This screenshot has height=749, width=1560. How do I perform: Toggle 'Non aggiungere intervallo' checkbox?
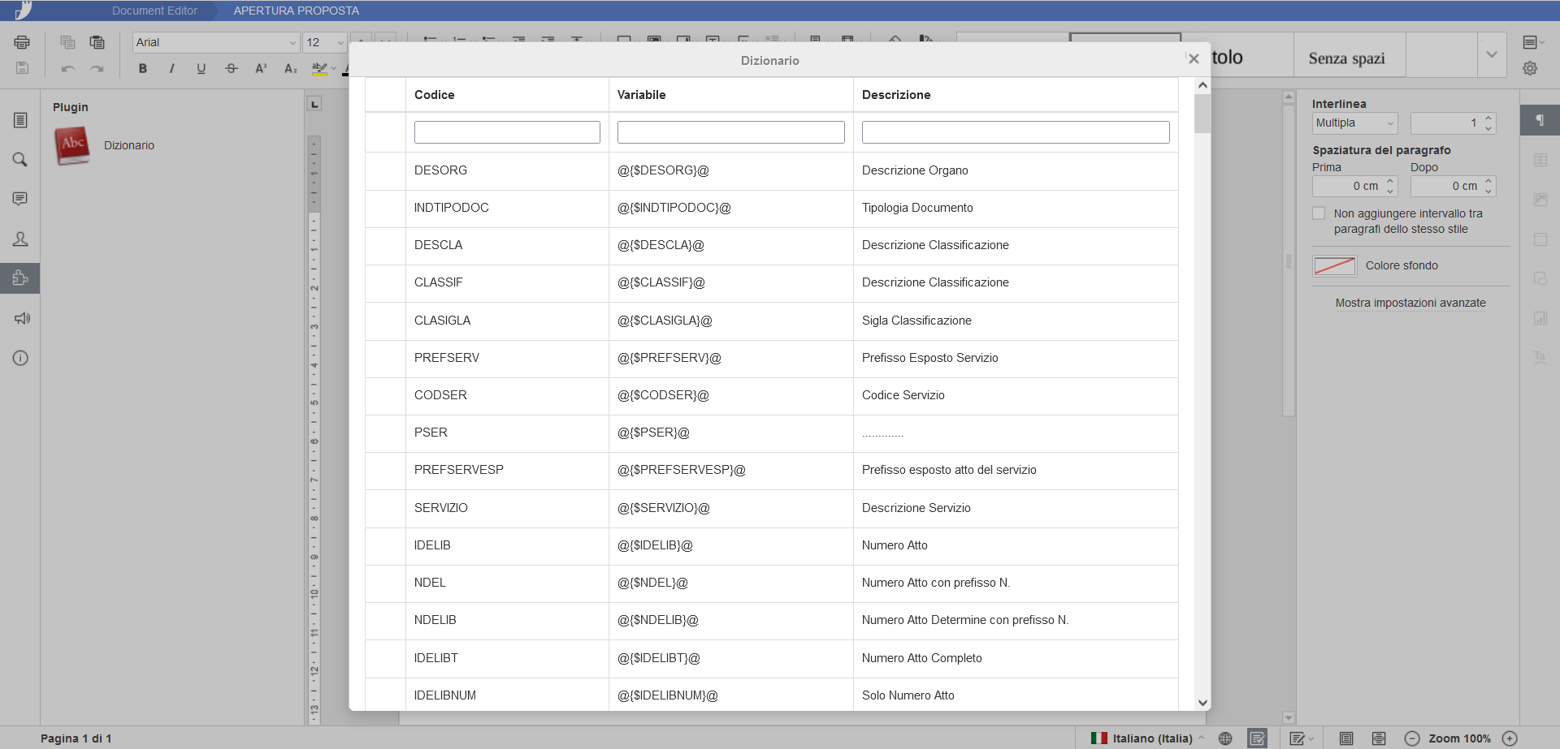point(1319,213)
